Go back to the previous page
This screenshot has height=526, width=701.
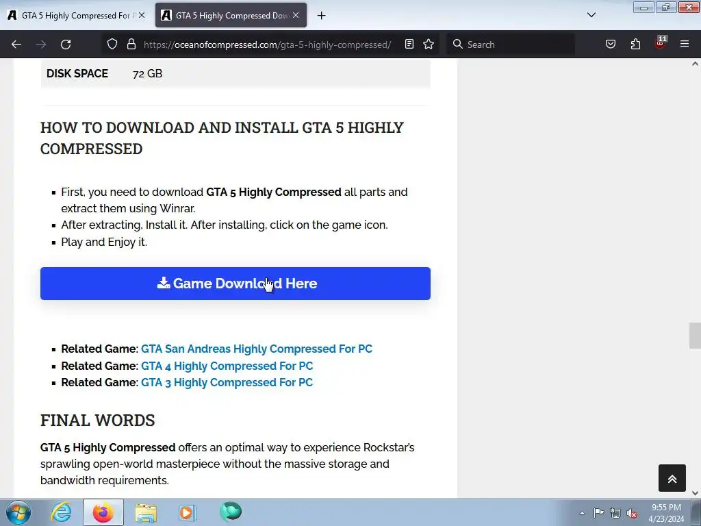pyautogui.click(x=16, y=45)
